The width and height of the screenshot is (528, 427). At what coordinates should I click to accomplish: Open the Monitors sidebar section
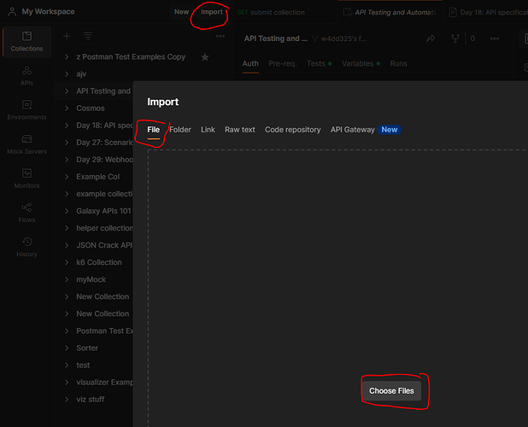(x=26, y=179)
